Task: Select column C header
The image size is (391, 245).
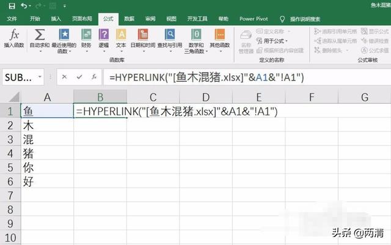Action: (x=153, y=97)
